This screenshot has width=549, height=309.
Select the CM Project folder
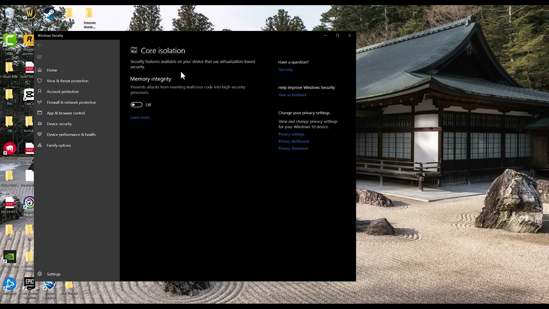69,288
